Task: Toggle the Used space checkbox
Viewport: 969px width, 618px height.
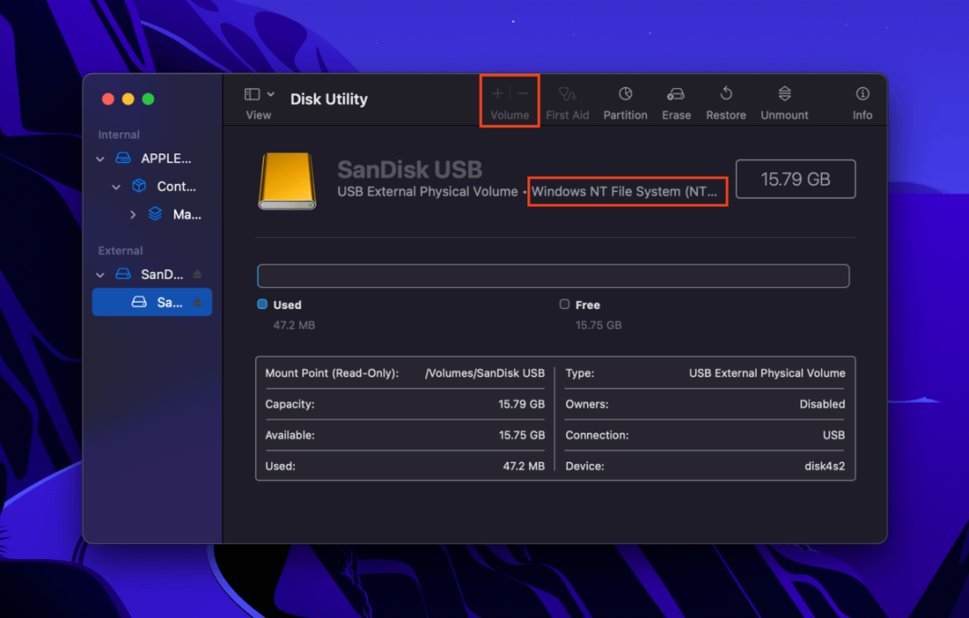Action: click(263, 304)
